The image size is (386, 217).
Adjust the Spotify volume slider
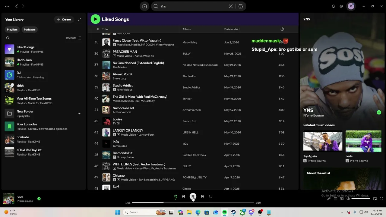pyautogui.click(x=361, y=199)
